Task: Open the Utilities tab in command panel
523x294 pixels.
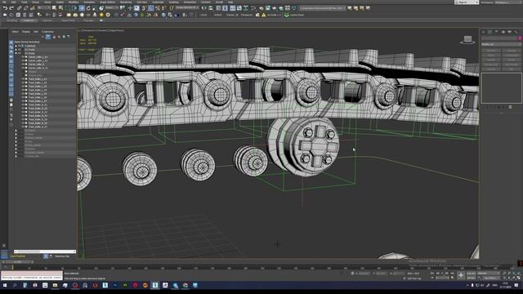Action: (x=516, y=32)
